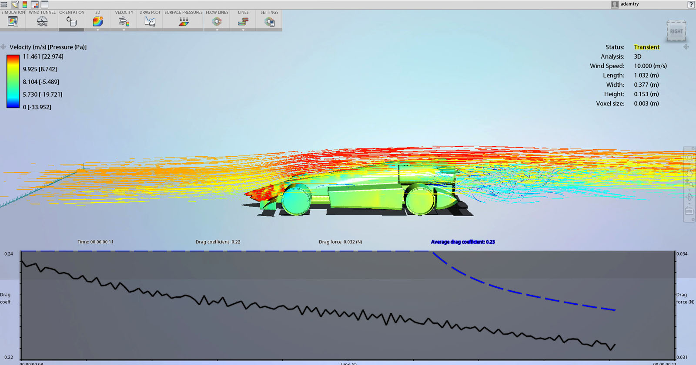Open the Drag Plot chart icon
Image resolution: width=696 pixels, height=365 pixels.
point(150,21)
